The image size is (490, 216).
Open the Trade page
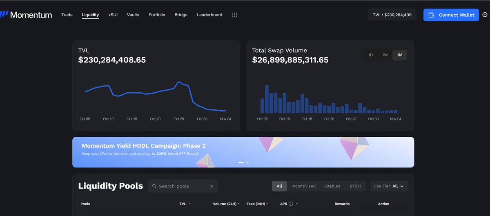pyautogui.click(x=67, y=15)
